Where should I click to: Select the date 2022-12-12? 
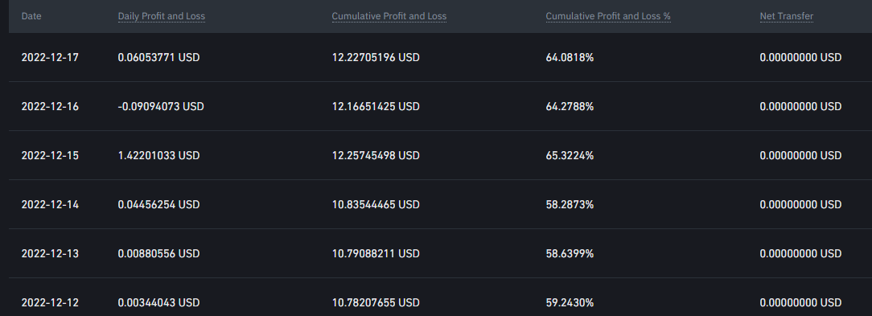50,302
